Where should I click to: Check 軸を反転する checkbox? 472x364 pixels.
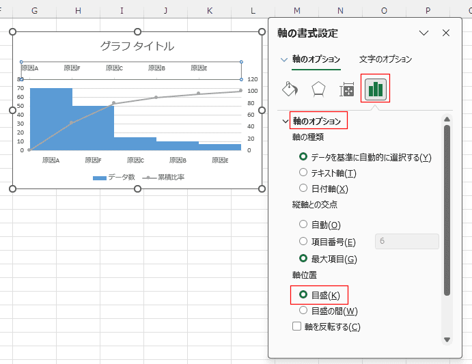point(297,326)
